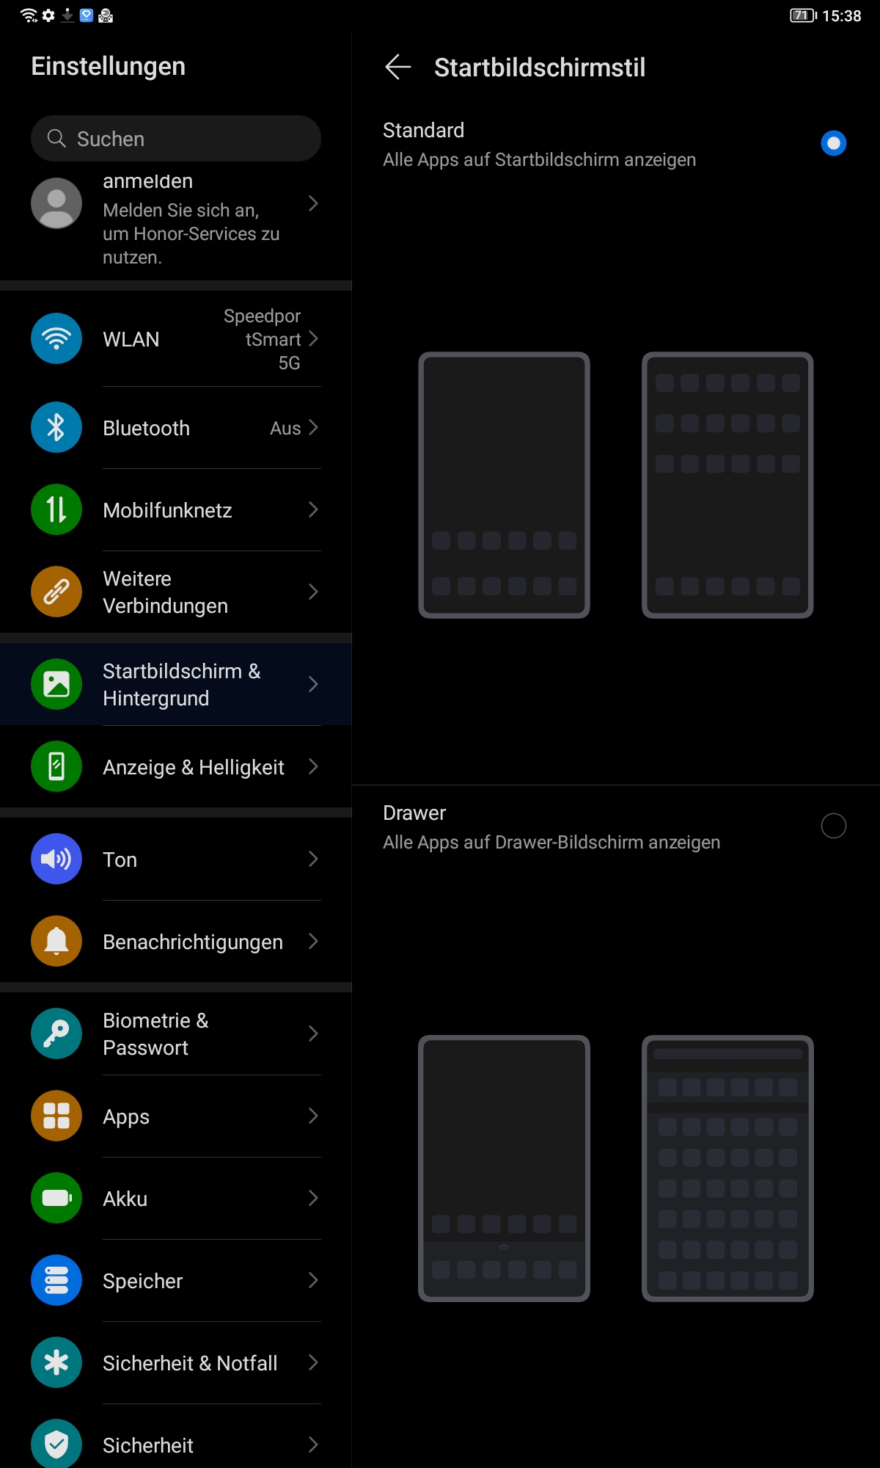This screenshot has width=880, height=1468.
Task: Tap the Suchen search field
Action: tap(176, 138)
